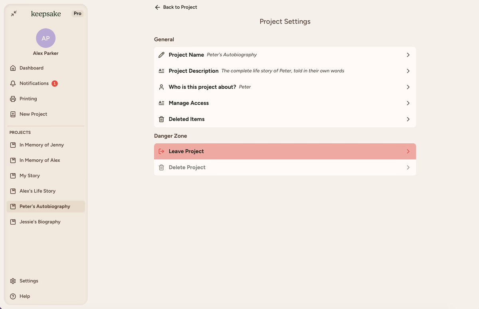This screenshot has height=309, width=479.
Task: Click the Pro plan badge
Action: coord(77,14)
